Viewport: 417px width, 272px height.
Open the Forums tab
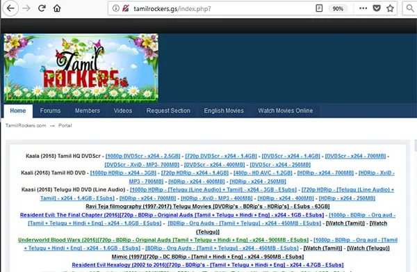point(50,111)
